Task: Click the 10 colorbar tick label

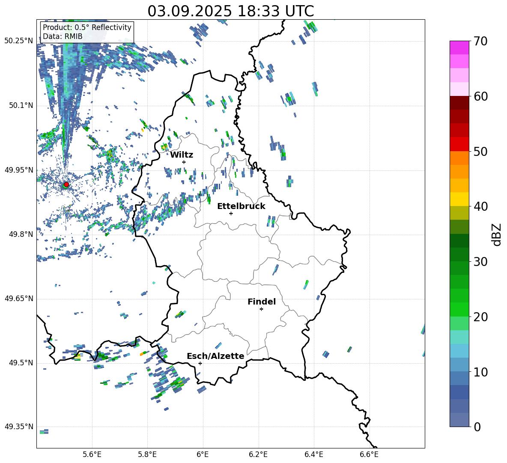Action: tap(480, 372)
